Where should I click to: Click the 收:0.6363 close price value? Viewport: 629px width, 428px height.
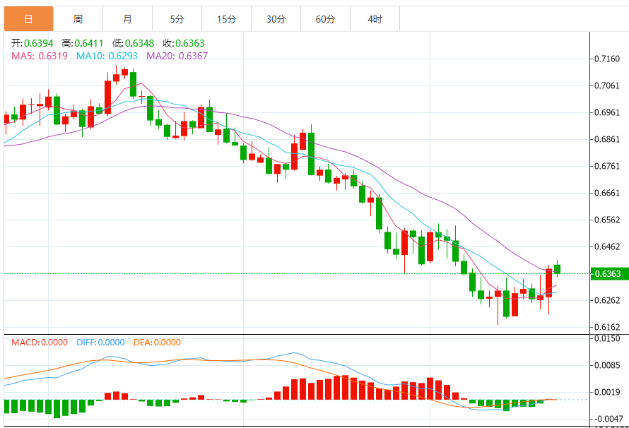point(184,43)
